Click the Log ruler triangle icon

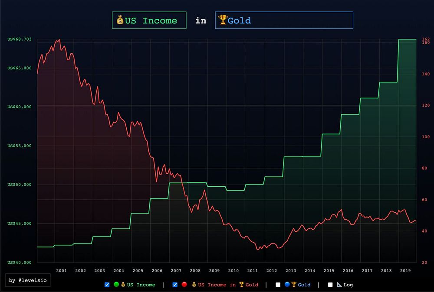point(339,284)
